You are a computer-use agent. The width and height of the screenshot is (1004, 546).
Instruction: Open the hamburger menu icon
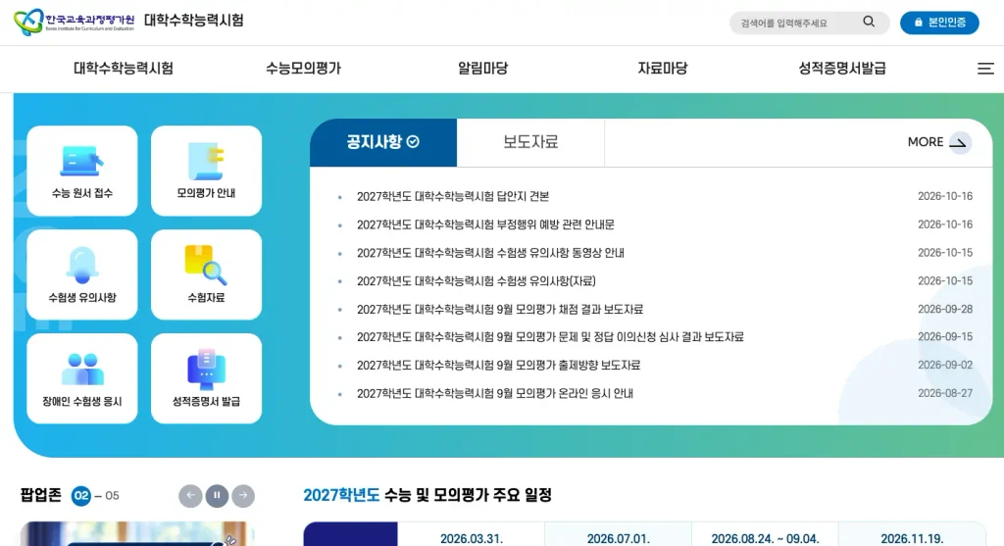click(985, 69)
